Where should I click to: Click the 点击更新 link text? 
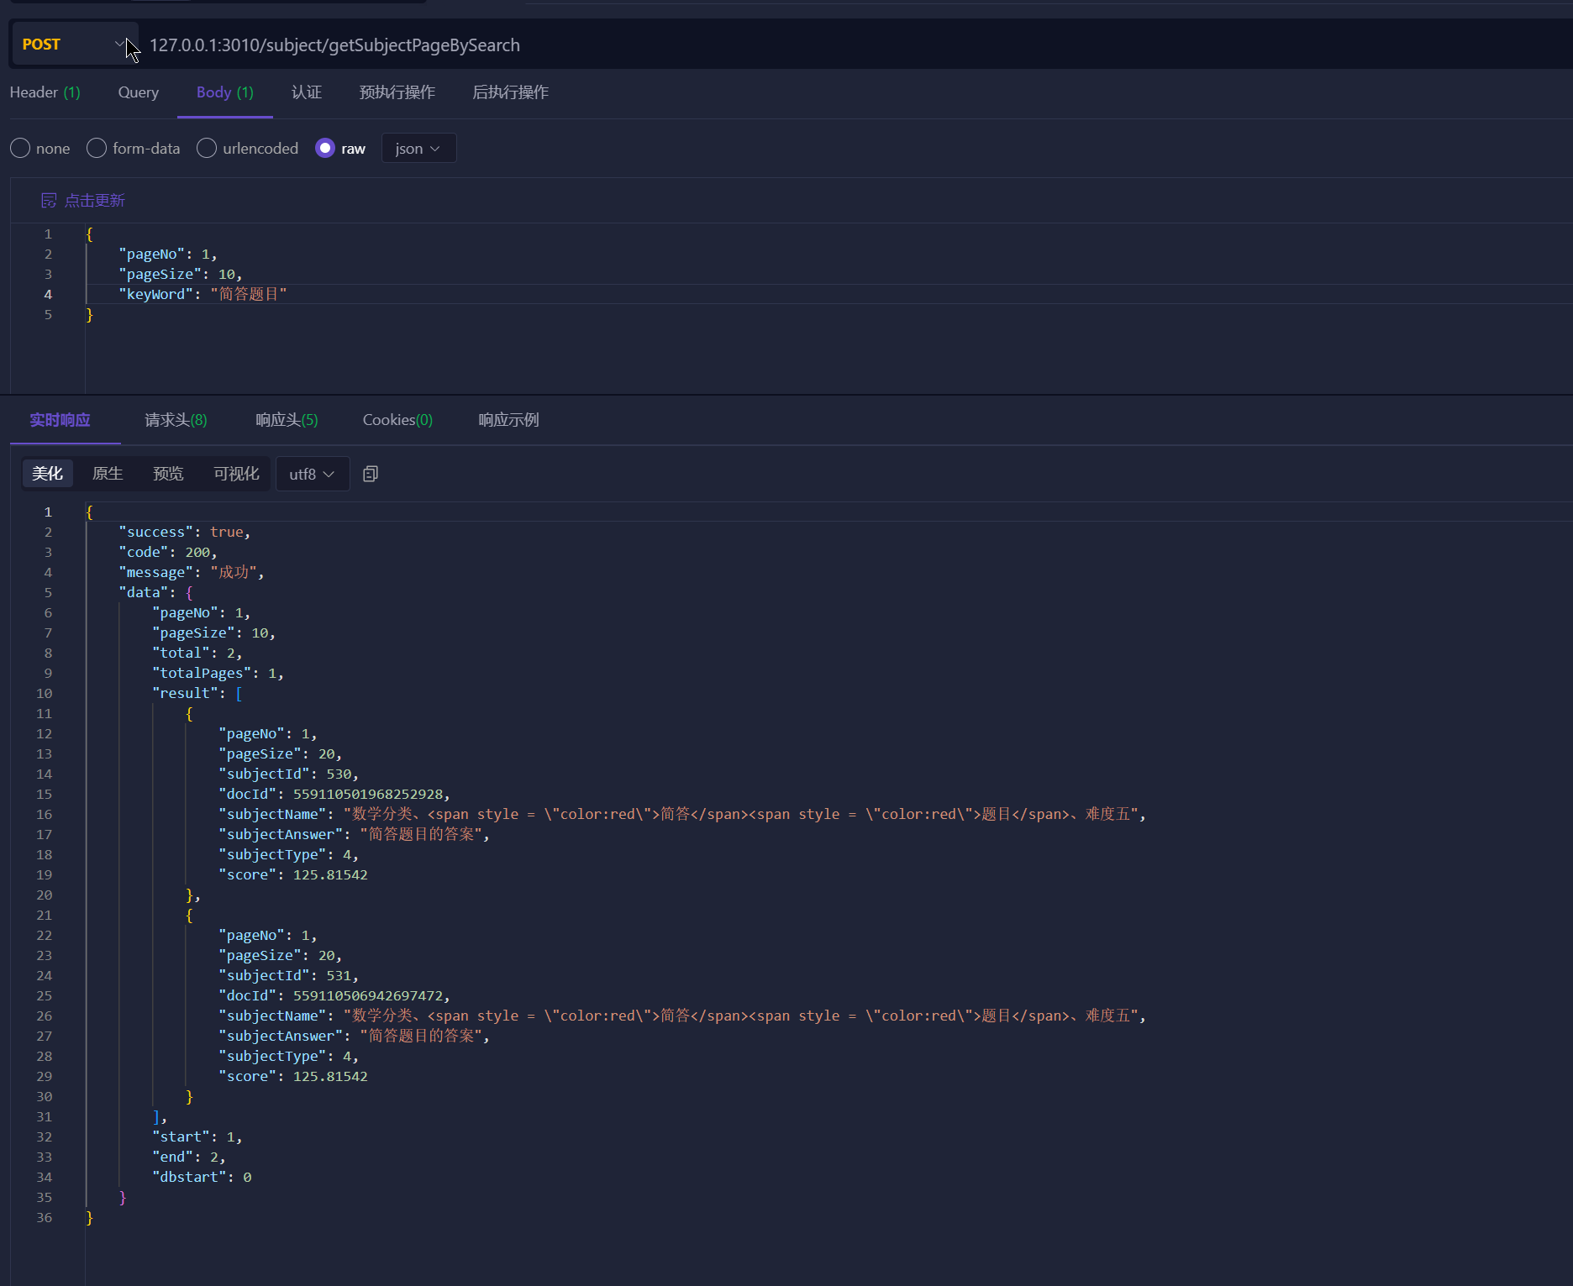[x=95, y=201]
